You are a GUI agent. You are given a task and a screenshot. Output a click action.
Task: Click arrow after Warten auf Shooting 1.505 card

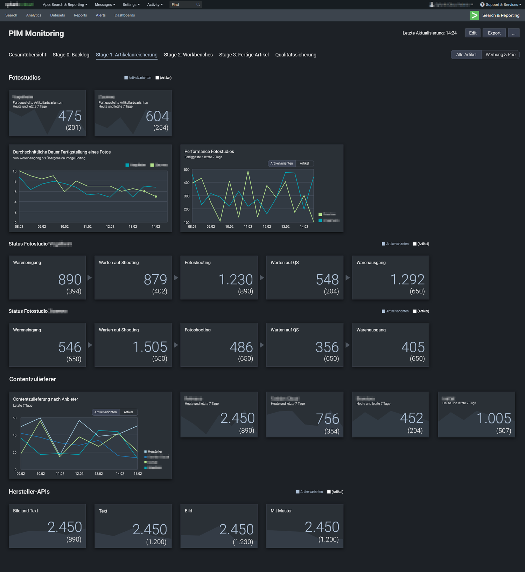coord(176,345)
